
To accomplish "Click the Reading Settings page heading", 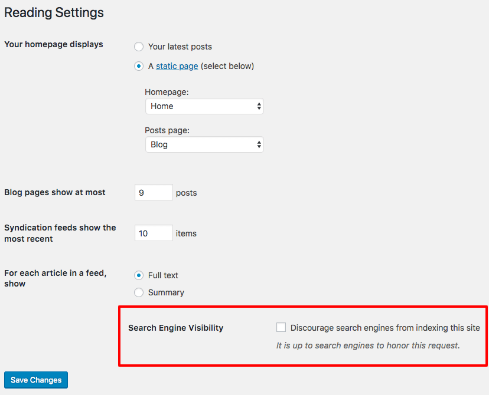I will coord(54,13).
